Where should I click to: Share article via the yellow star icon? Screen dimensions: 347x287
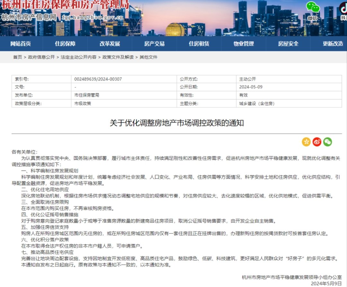tap(306, 142)
